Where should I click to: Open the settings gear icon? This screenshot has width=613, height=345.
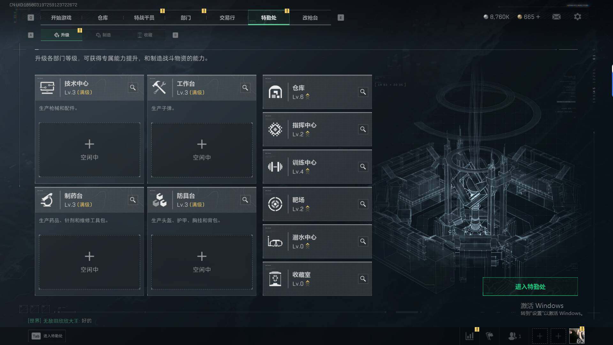577,17
